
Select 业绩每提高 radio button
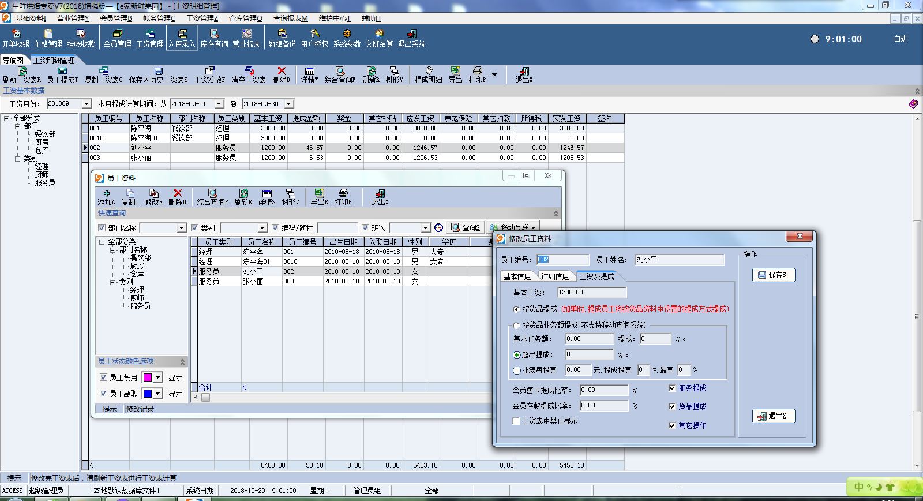[x=517, y=371]
